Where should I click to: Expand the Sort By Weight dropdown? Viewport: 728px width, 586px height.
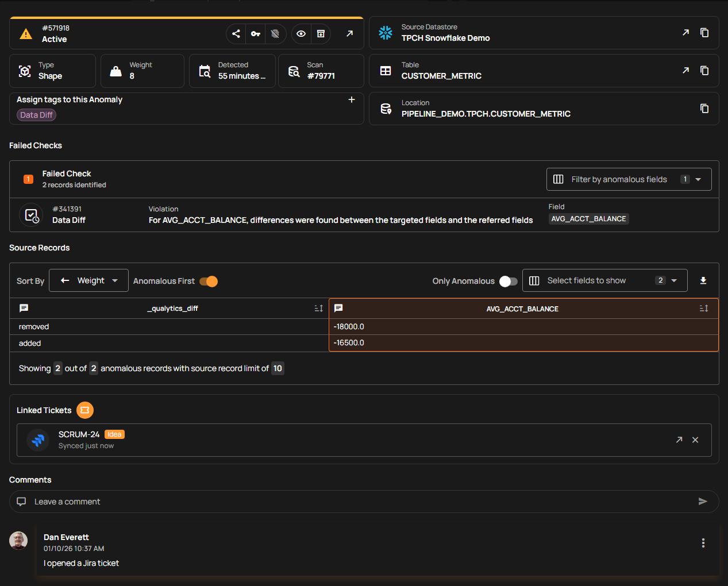point(88,280)
